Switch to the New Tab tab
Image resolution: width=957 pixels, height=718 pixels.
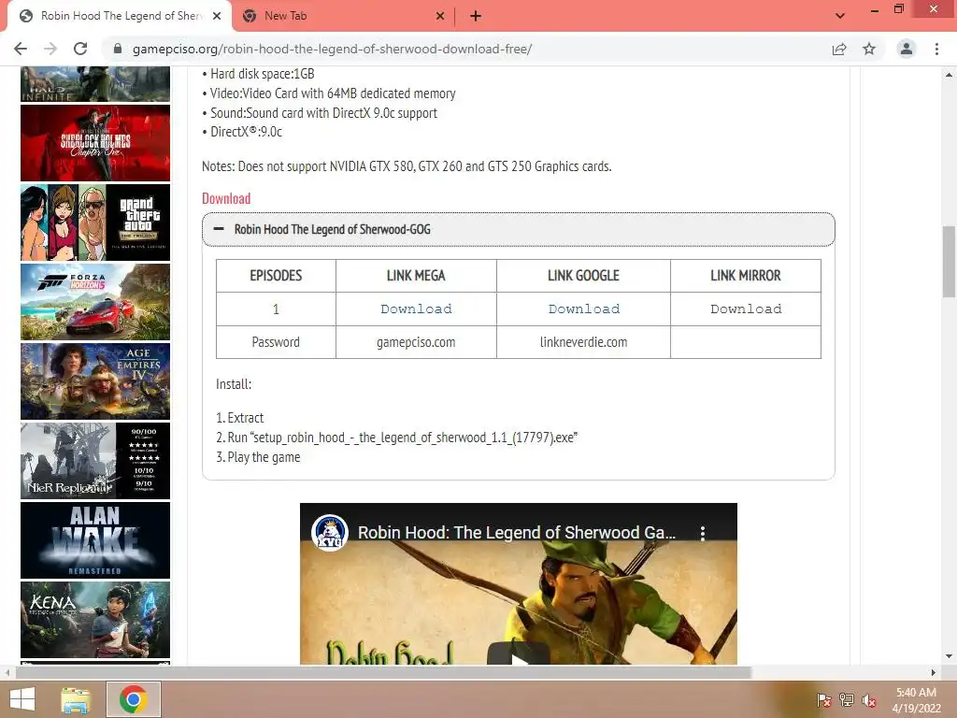(342, 16)
